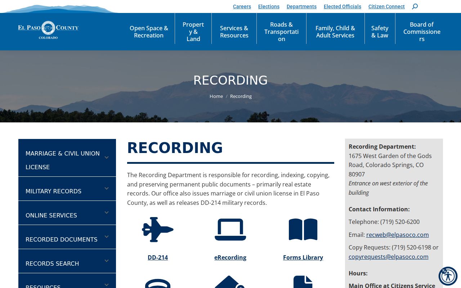Open the El Paso County logo

point(48,30)
